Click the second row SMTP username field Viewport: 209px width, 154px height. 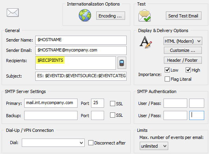[x=175, y=115]
